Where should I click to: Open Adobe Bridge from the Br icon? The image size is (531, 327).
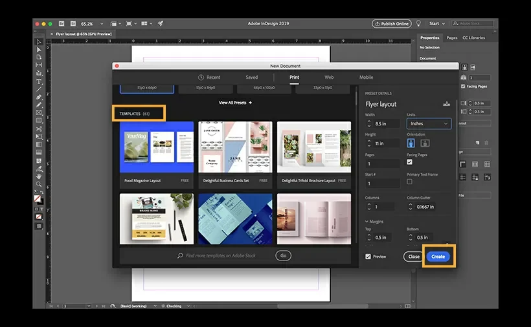[x=62, y=24]
